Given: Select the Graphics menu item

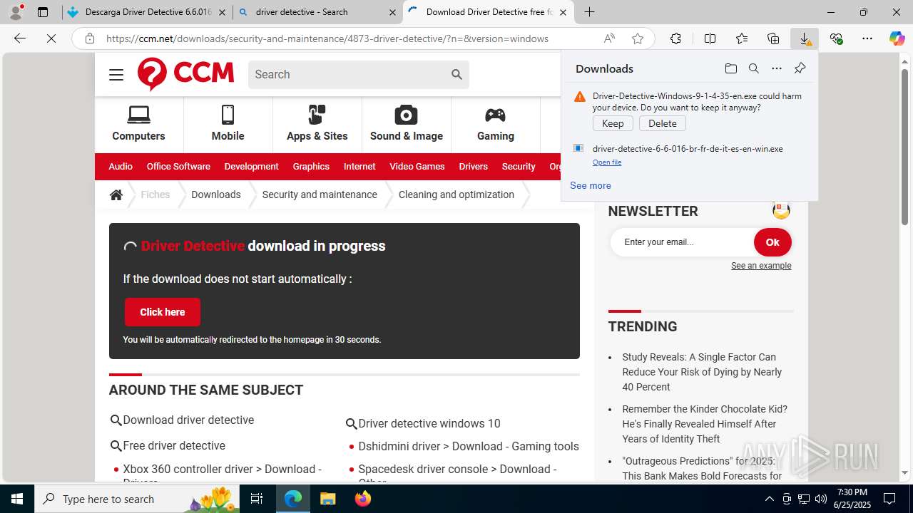Looking at the screenshot, I should click(311, 167).
